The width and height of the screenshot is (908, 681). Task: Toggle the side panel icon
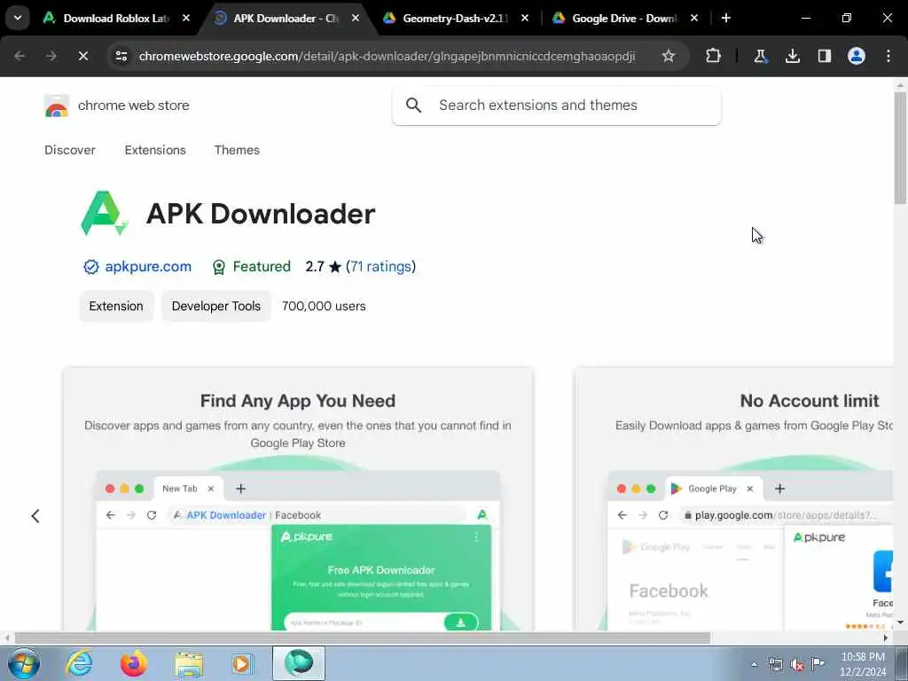[825, 56]
